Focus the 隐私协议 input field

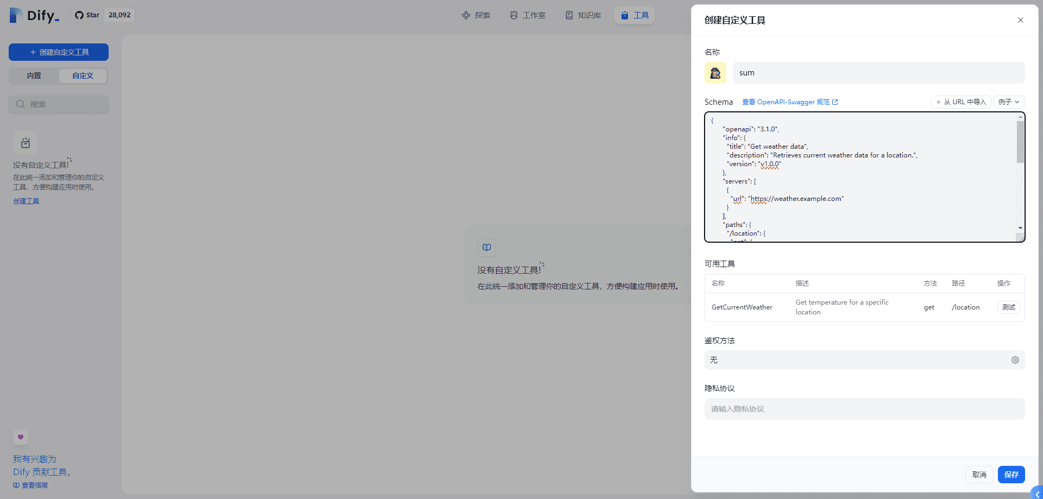pos(864,409)
